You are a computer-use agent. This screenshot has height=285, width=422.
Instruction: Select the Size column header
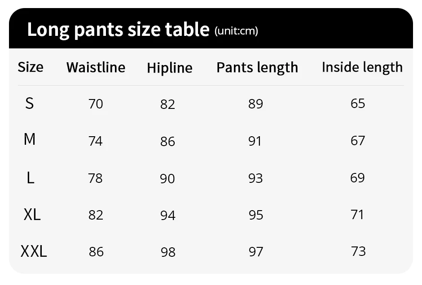point(31,67)
